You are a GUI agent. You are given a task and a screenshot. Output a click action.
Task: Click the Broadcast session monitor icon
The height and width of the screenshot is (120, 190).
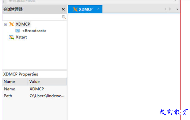click(18, 31)
